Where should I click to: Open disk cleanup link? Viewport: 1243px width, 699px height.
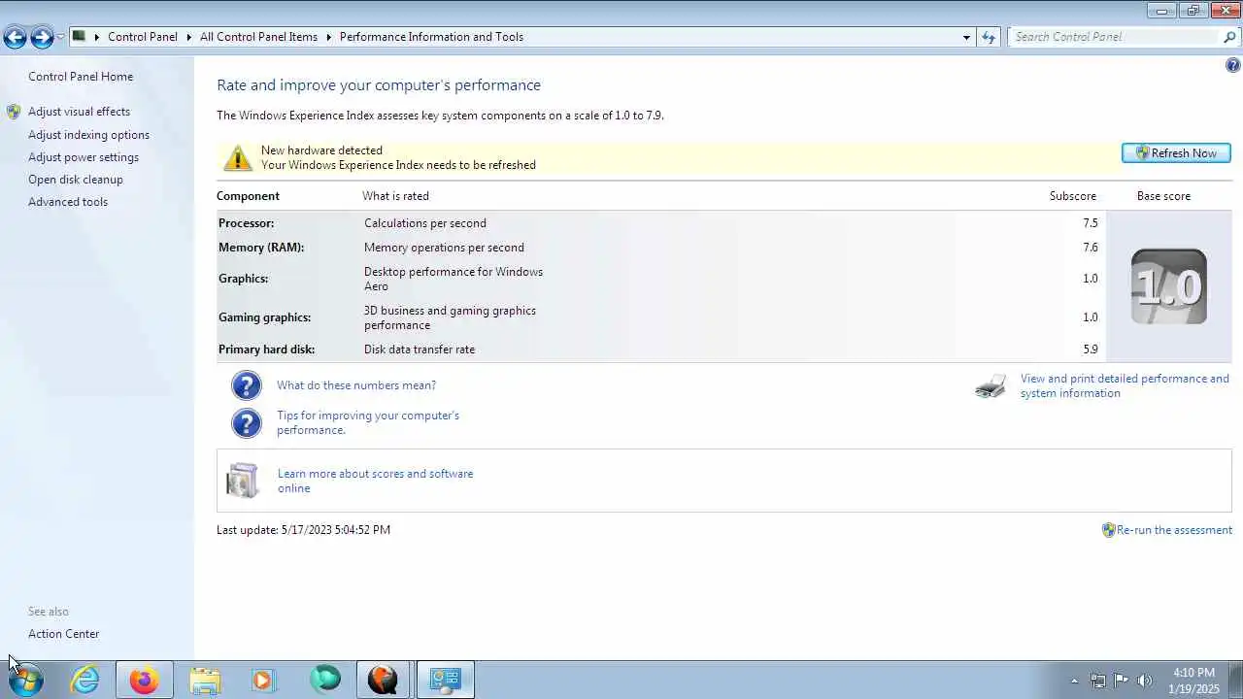(76, 180)
